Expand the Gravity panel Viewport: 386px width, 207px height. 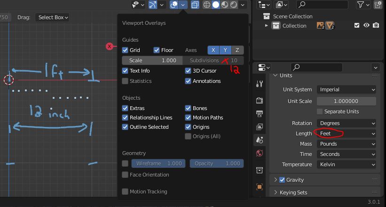point(276,180)
